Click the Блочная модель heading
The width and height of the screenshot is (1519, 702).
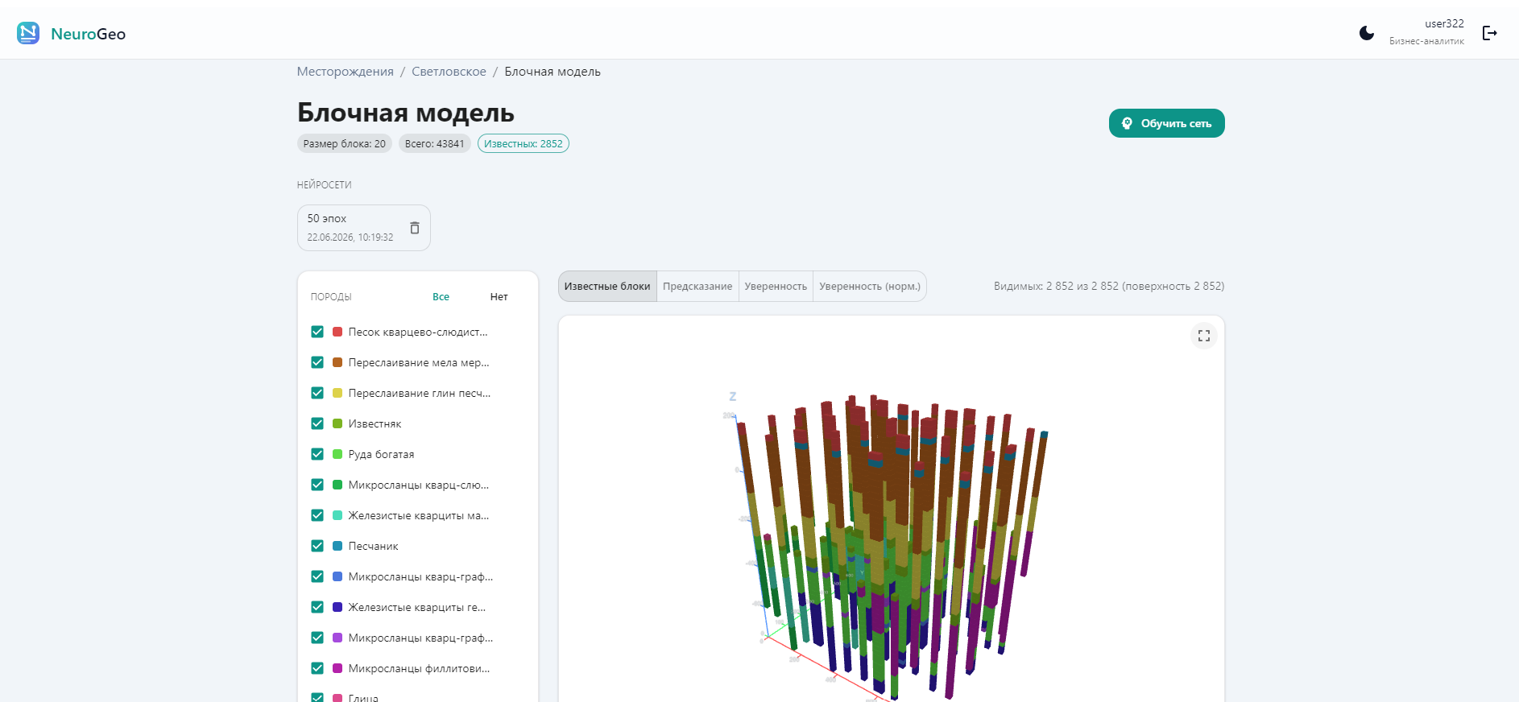click(x=406, y=113)
